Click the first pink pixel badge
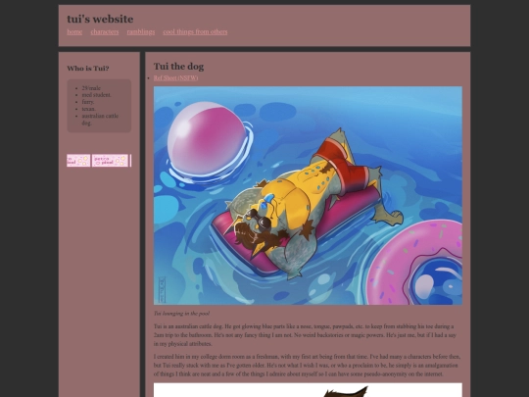 [78, 161]
